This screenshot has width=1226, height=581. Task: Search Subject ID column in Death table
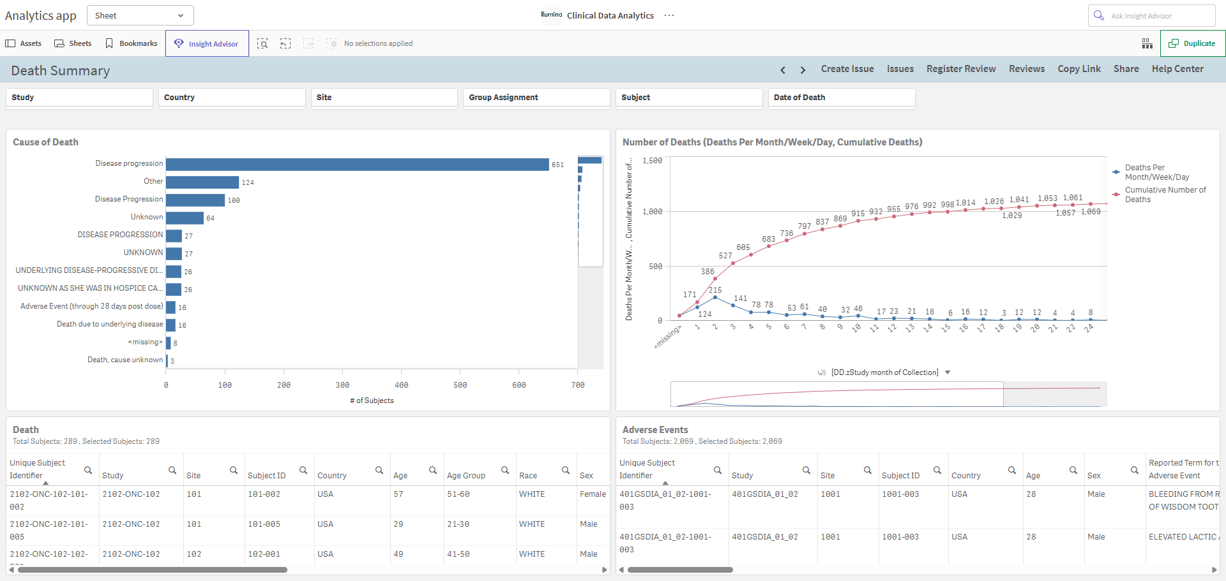pyautogui.click(x=303, y=470)
